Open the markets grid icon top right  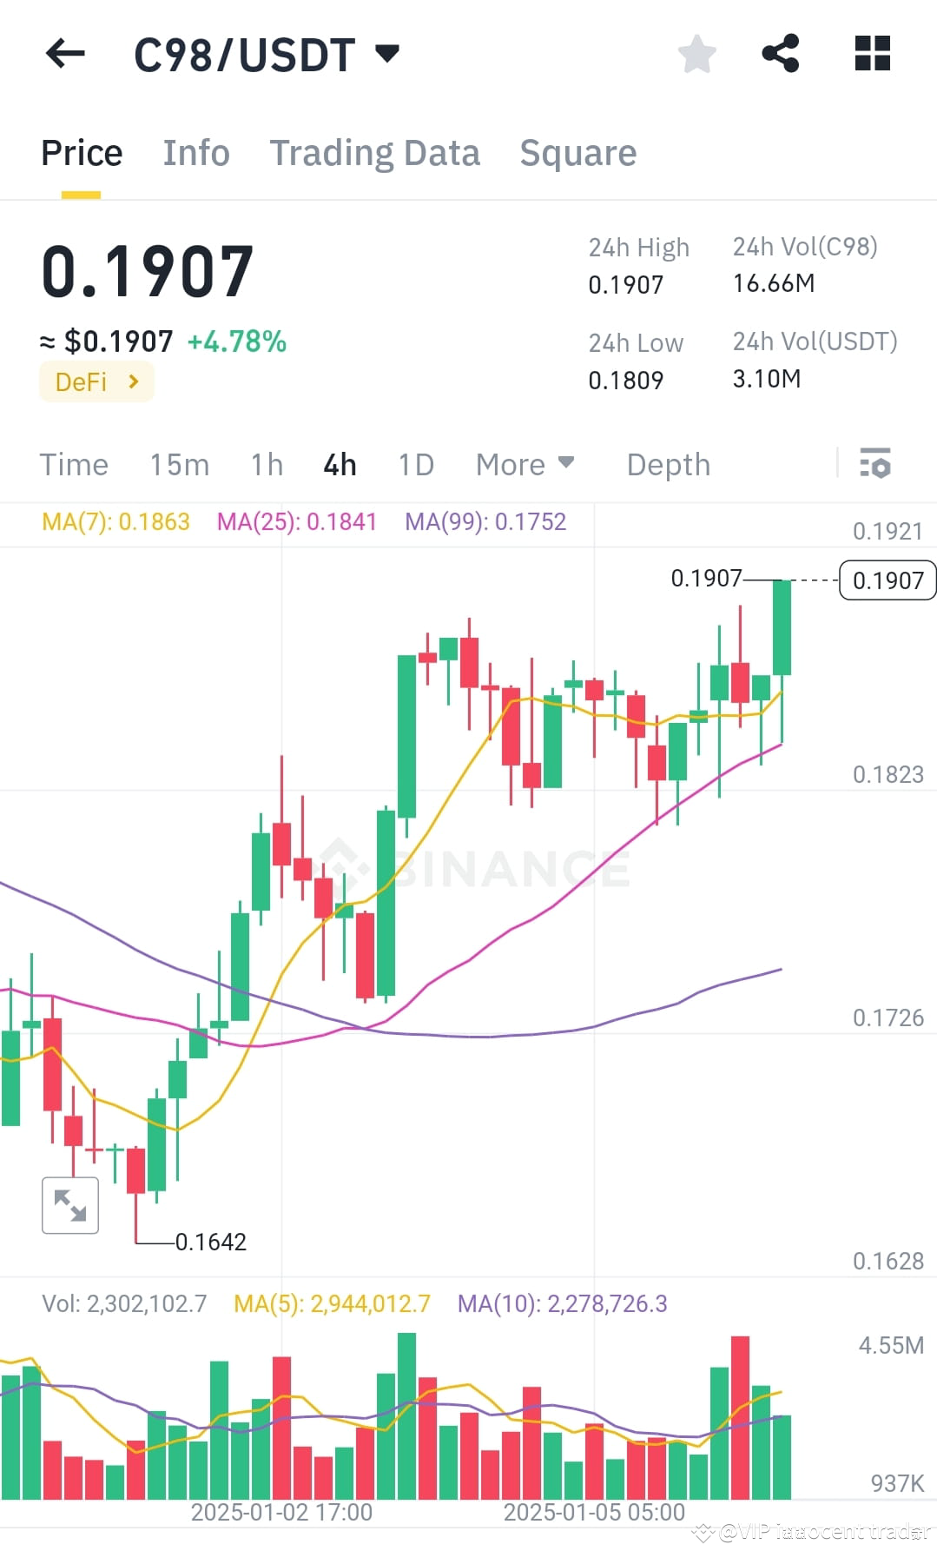(871, 54)
